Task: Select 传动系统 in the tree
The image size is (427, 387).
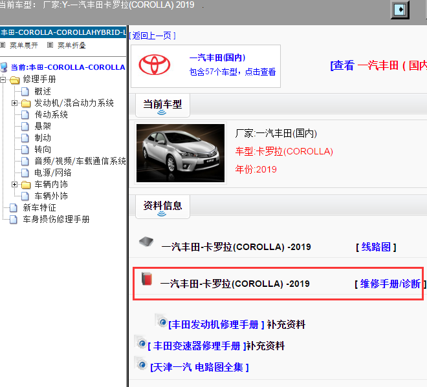Action: click(x=51, y=115)
